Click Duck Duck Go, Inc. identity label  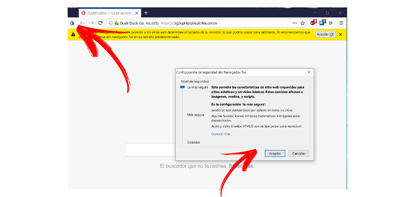click(x=139, y=23)
